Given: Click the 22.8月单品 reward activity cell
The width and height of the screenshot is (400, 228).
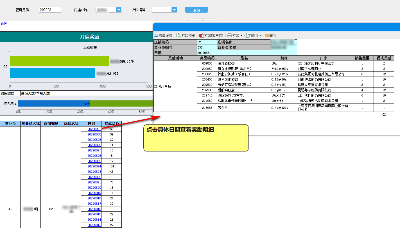Looking at the screenshot, I should click(x=175, y=86).
